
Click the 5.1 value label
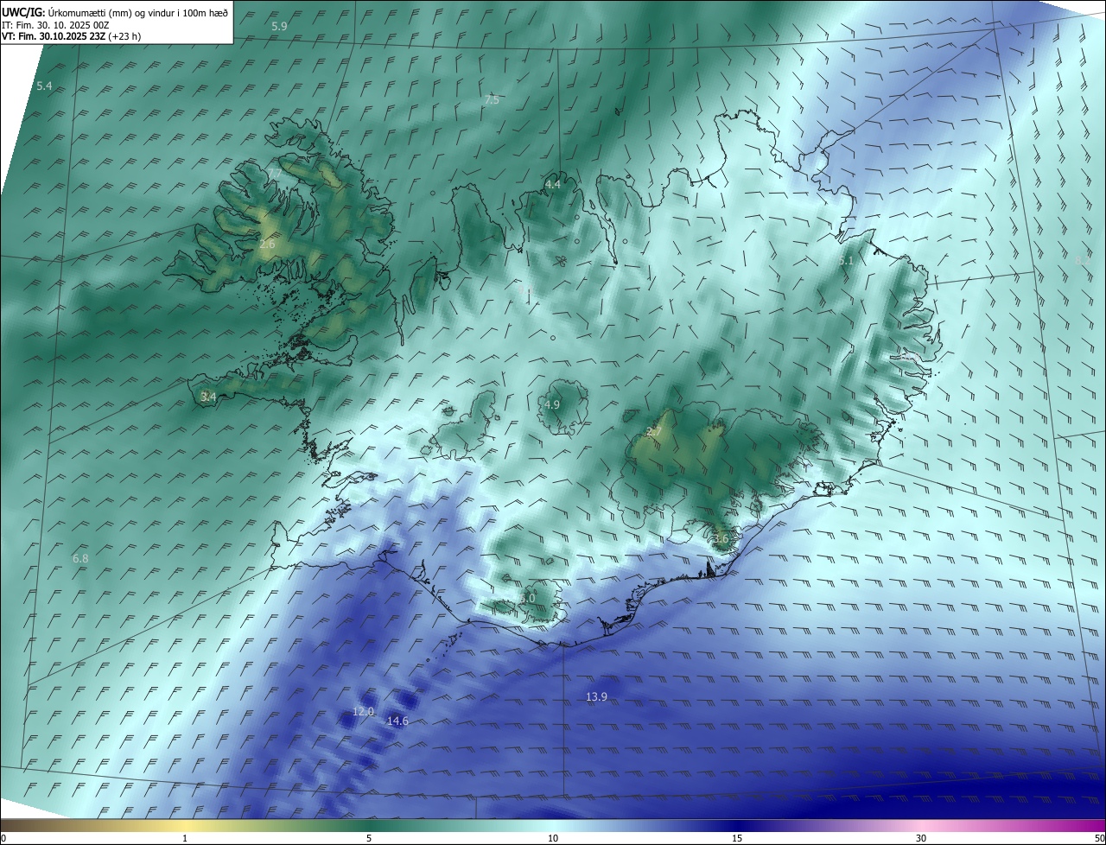[x=846, y=260]
